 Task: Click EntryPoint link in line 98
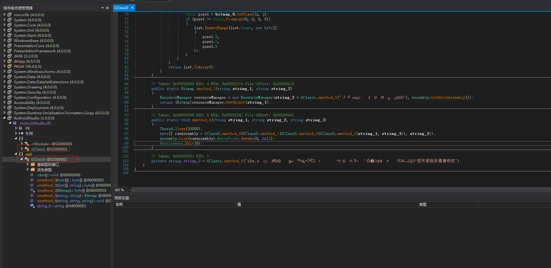tap(228, 139)
